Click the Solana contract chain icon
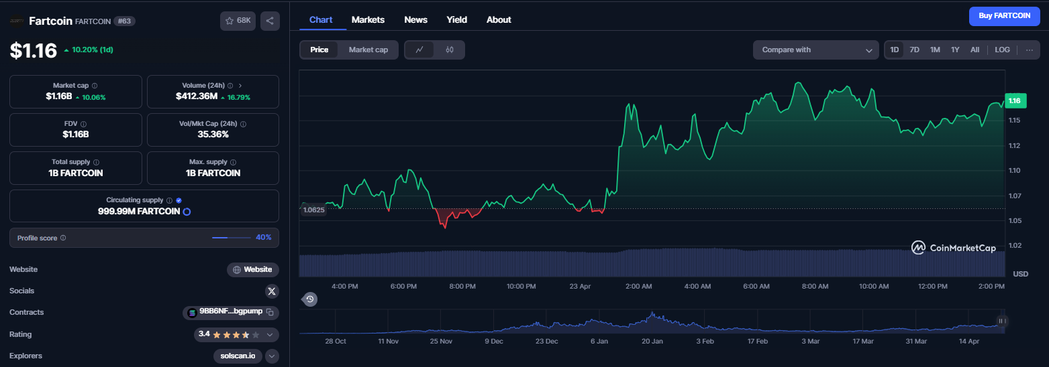1049x367 pixels. click(193, 312)
